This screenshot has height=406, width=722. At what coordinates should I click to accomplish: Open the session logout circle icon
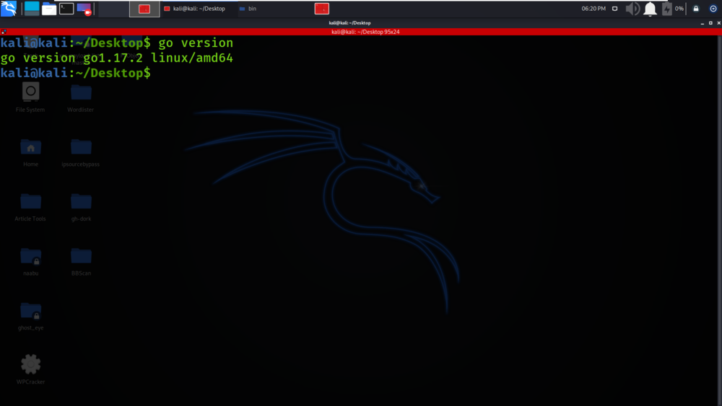(713, 9)
